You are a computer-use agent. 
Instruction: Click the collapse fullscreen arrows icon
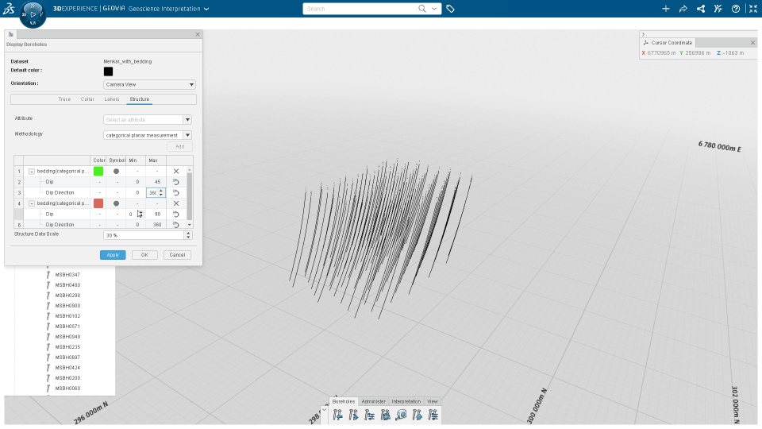pos(753,9)
